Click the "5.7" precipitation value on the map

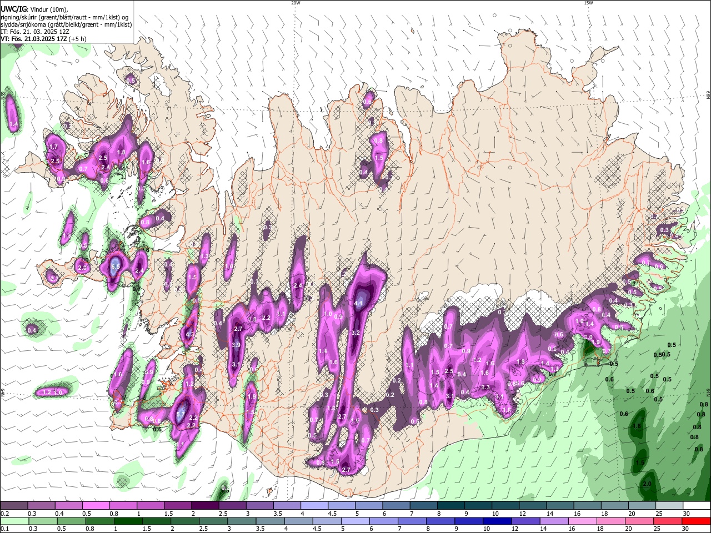click(x=181, y=414)
